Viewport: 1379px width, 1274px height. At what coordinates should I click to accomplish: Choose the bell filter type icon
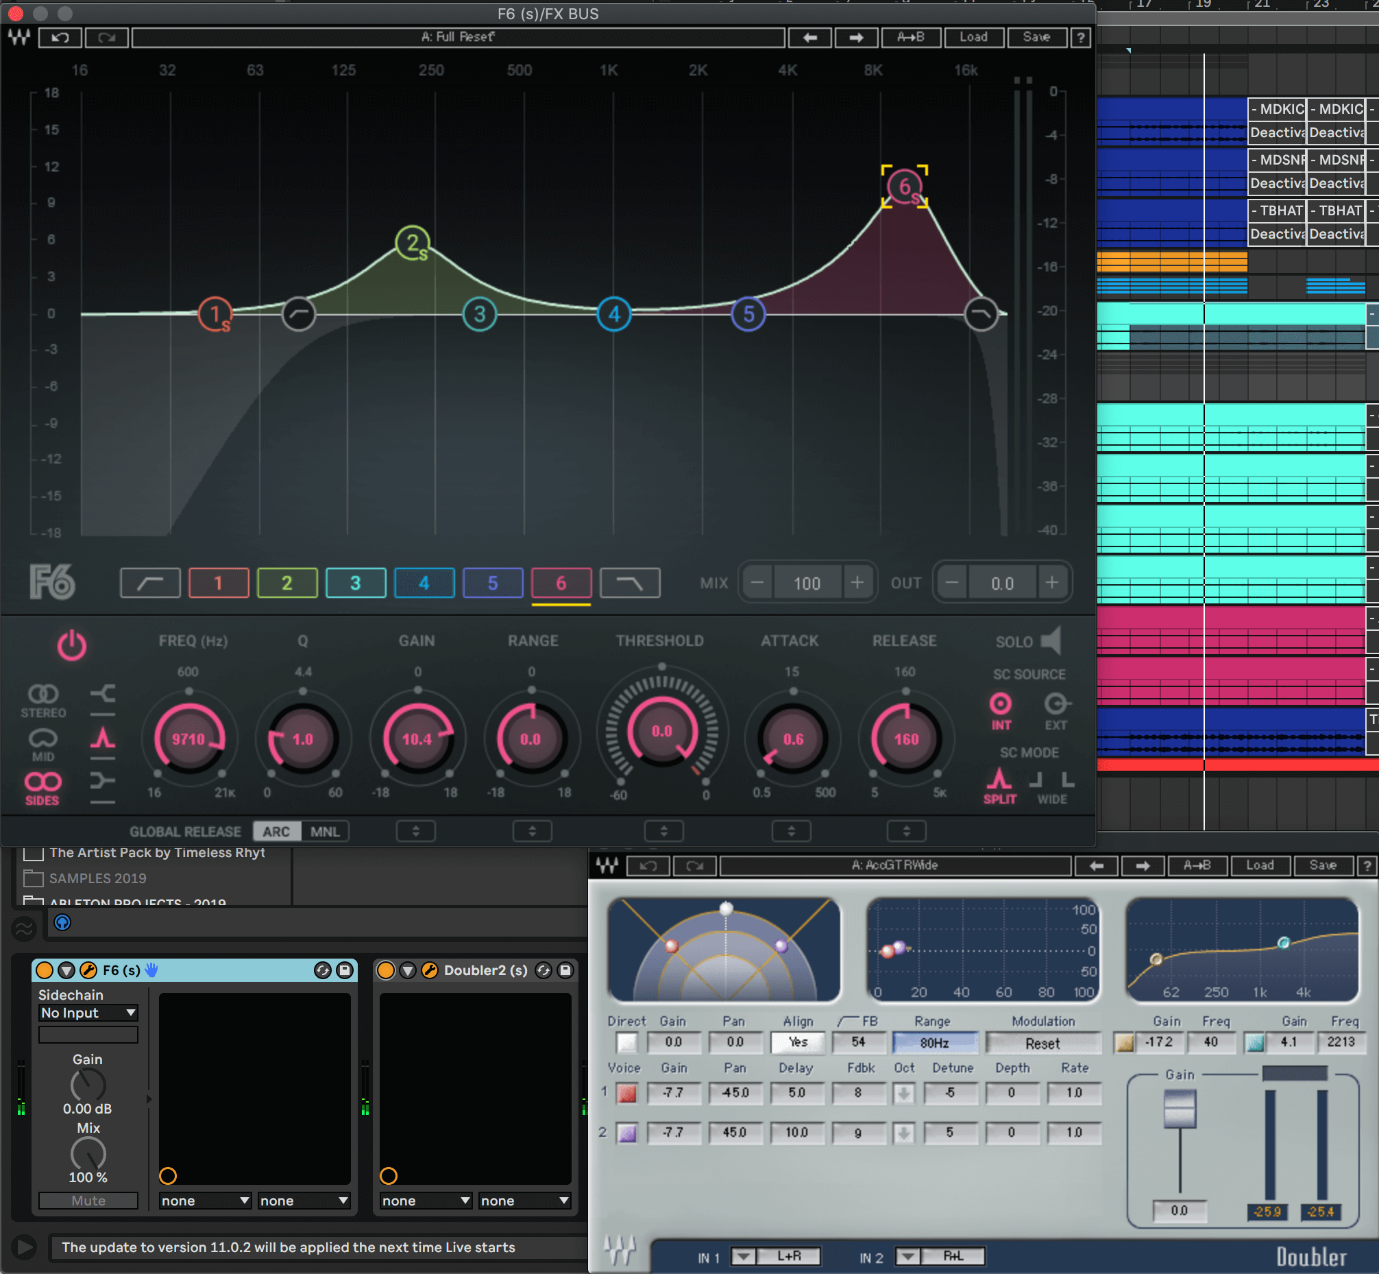coord(103,738)
